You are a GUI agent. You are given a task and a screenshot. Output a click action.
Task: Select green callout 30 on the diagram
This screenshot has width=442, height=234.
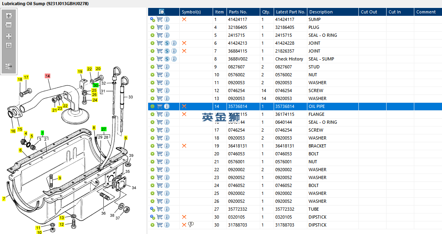[x=96, y=85]
